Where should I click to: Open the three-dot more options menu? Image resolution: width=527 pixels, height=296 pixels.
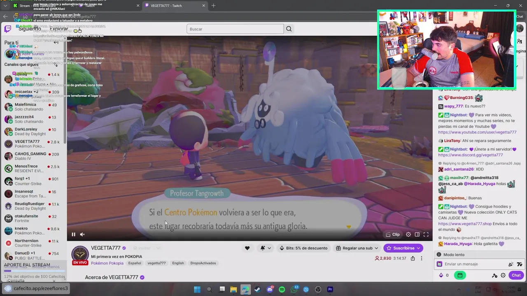[x=421, y=258]
